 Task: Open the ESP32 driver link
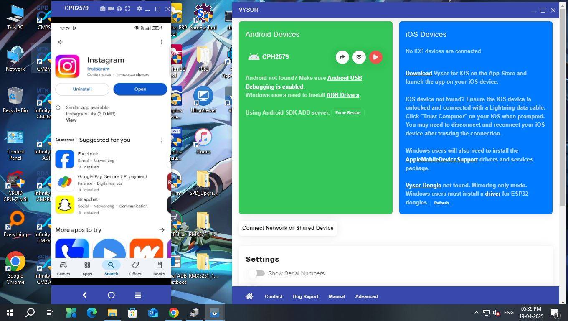[492, 194]
